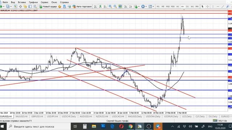The width and height of the screenshot is (232, 130).
Task: Toggle the Navigator folder-star icon
Action: coord(25,6)
